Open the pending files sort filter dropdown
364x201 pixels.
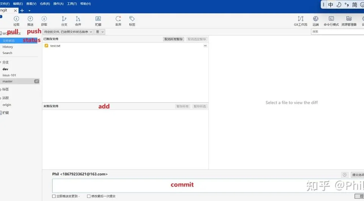pos(68,32)
